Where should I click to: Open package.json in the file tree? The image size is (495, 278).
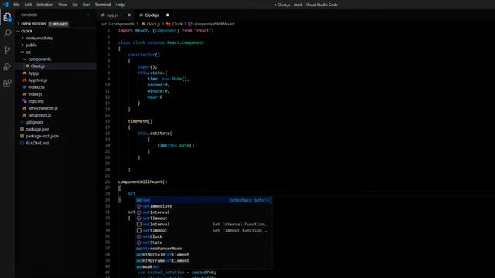pyautogui.click(x=37, y=129)
